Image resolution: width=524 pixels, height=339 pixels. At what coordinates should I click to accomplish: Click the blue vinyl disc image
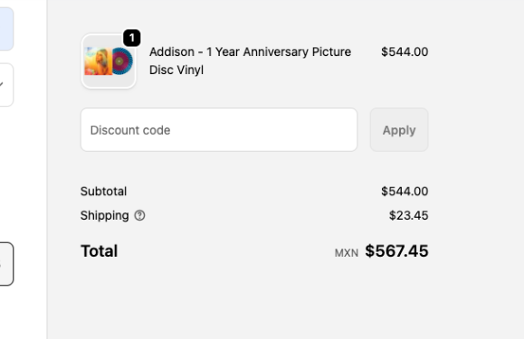[122, 61]
